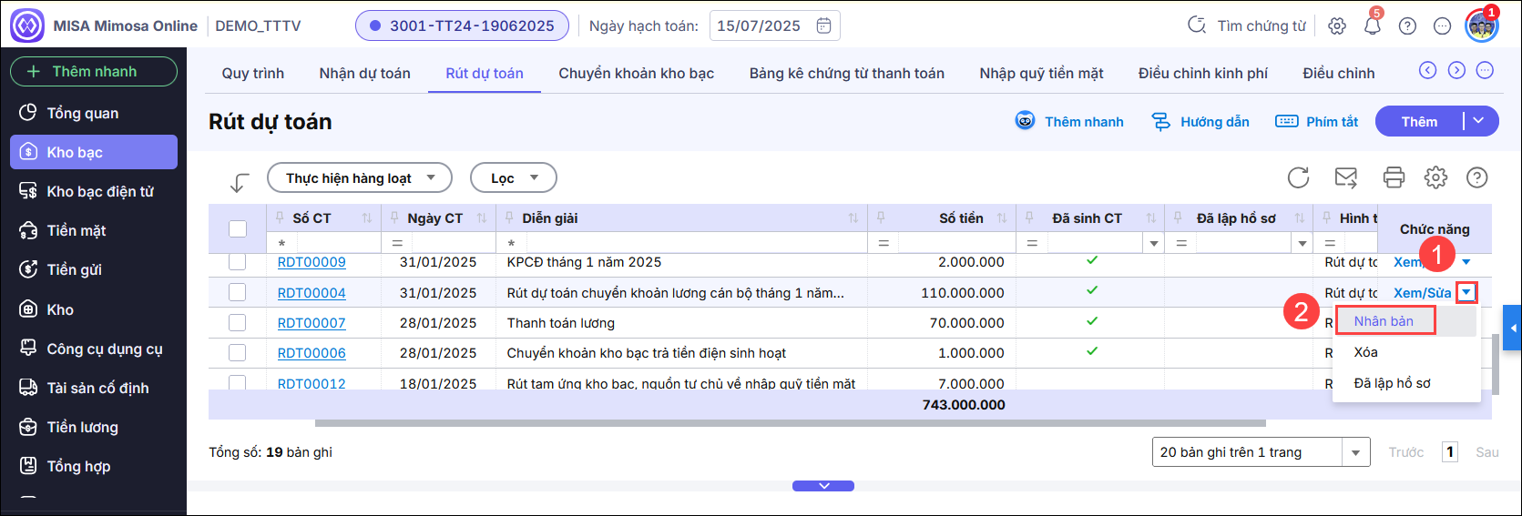Open the notification bell icon

pyautogui.click(x=1372, y=26)
